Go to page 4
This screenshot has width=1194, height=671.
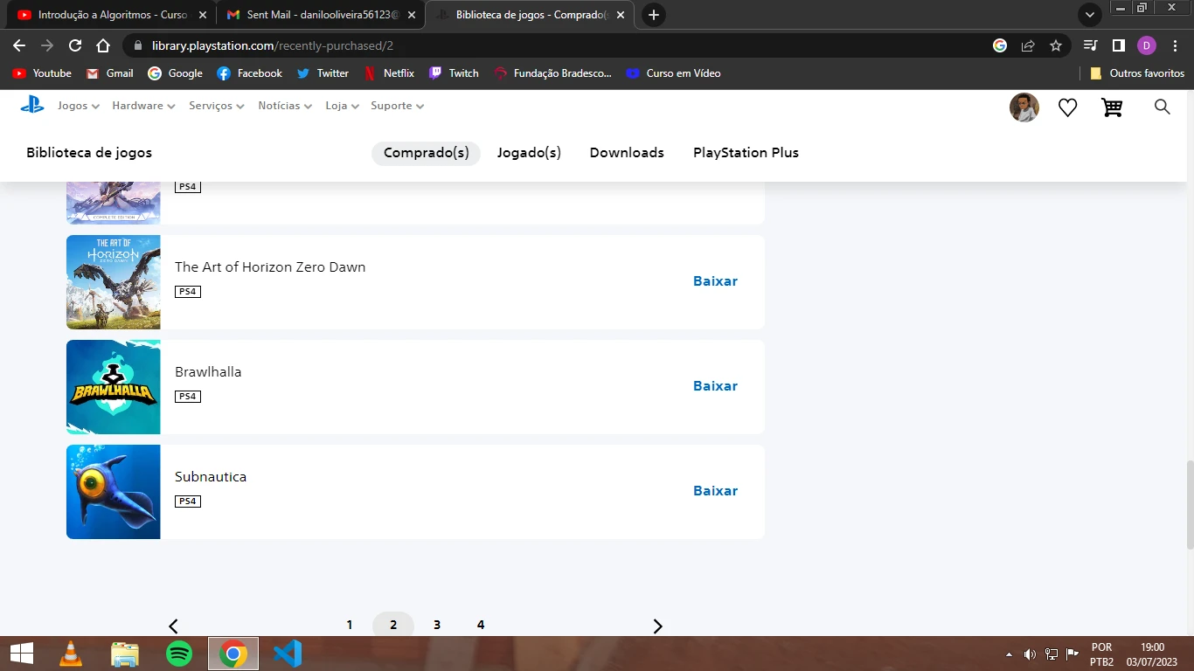pos(481,625)
